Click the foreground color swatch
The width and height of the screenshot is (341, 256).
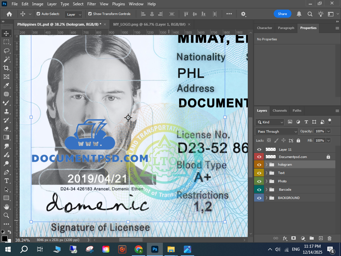(4, 238)
